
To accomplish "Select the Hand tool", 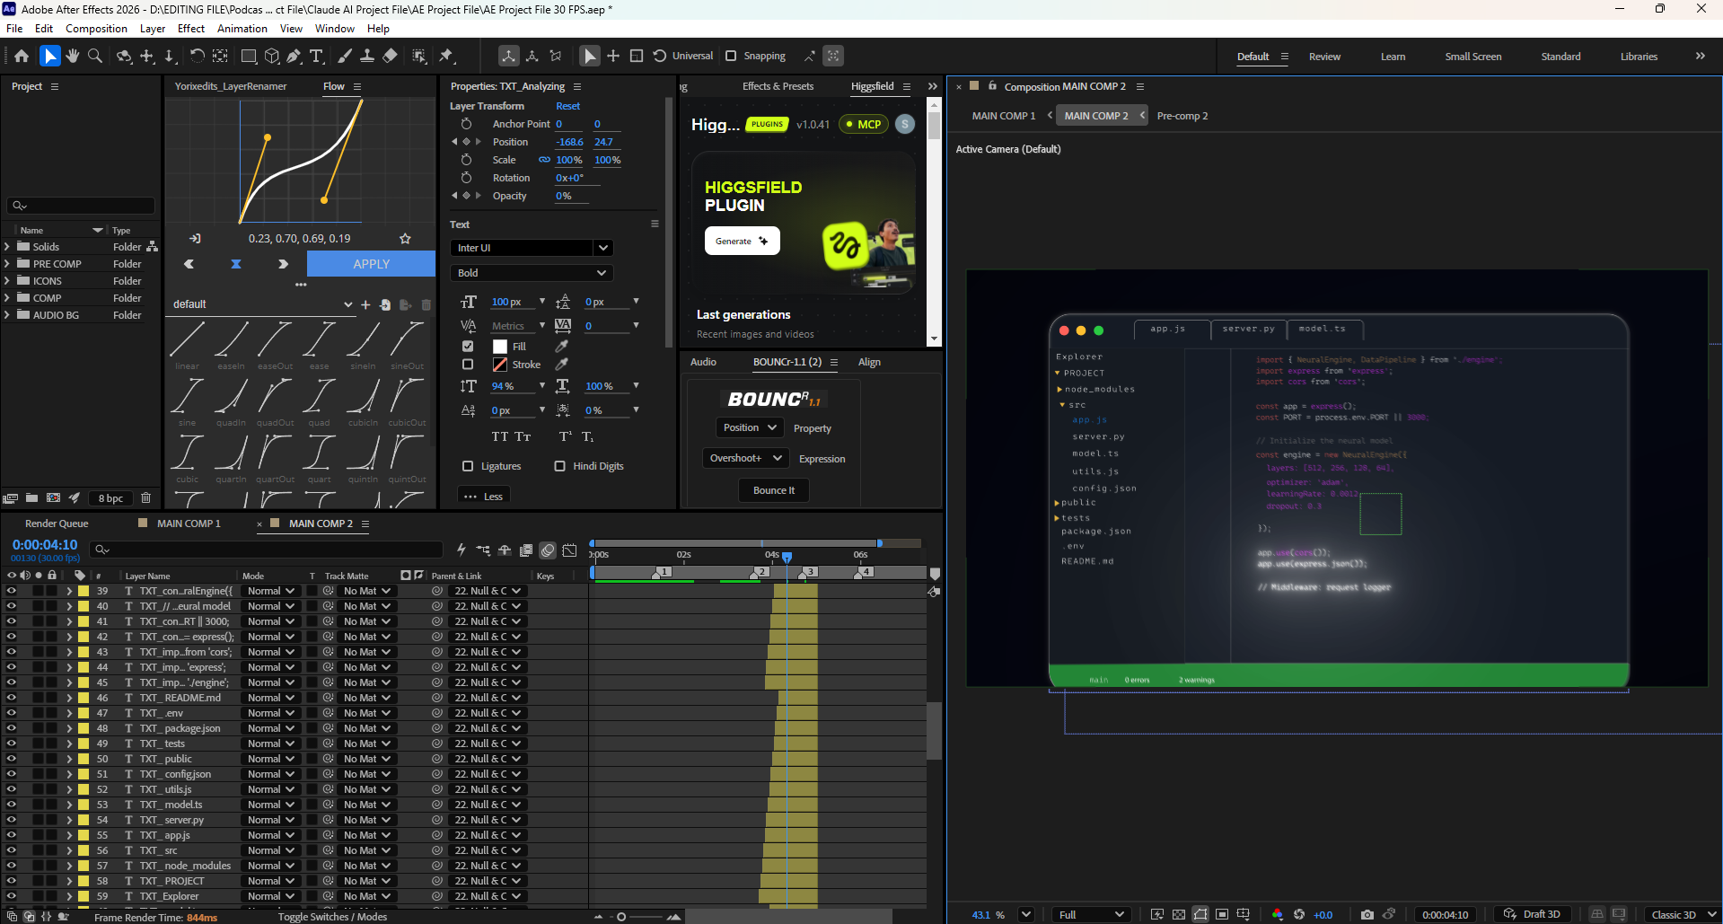I will pos(73,56).
